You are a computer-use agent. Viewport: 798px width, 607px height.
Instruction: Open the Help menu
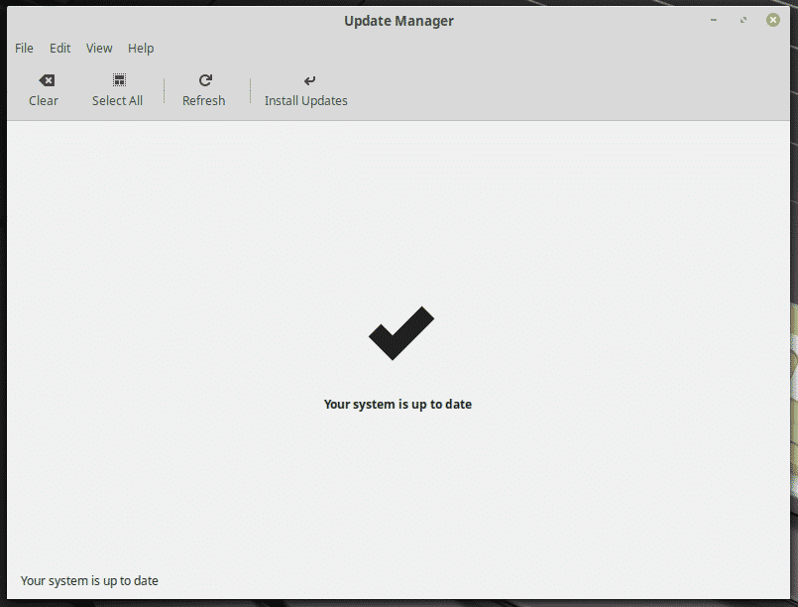[141, 48]
